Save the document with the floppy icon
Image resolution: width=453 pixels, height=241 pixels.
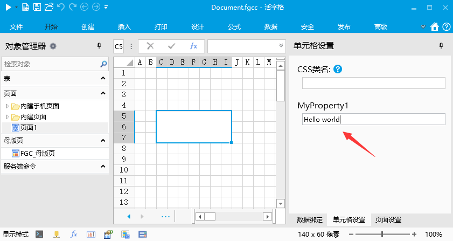pos(37,7)
